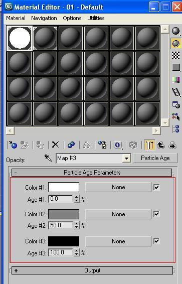Click the sample slots scroll up arrow
The image size is (182, 284).
pyautogui.click(x=165, y=29)
